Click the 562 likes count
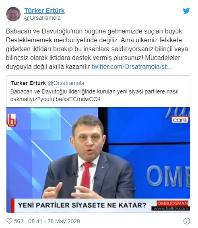Viewport: 198px width, 228px height. point(19,221)
